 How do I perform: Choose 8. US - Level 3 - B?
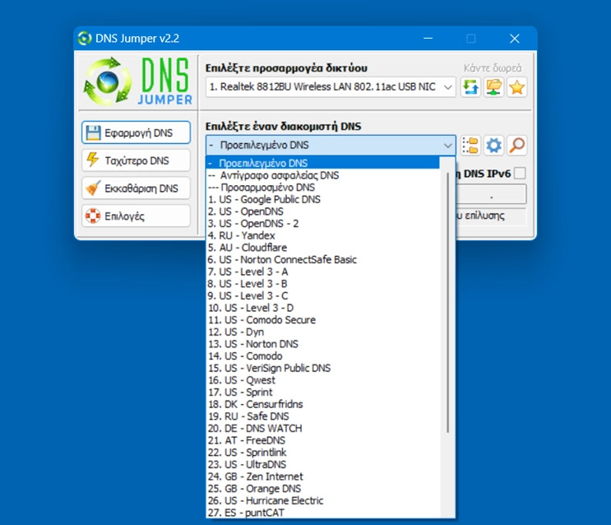322,284
